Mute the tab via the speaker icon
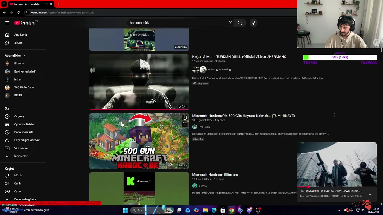Viewport: 383px width, 215px height. (46, 4)
